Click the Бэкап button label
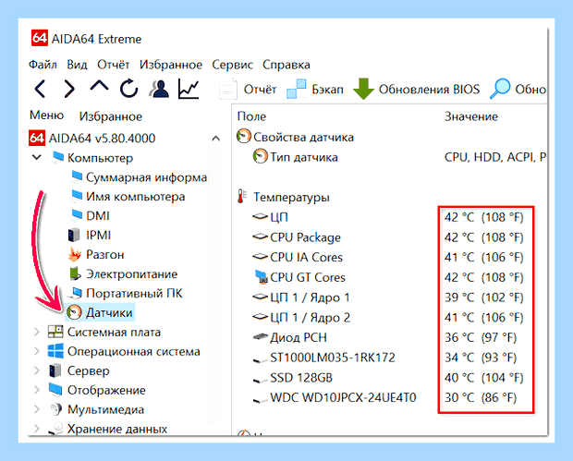Screen dimensions: 573x461 327,89
